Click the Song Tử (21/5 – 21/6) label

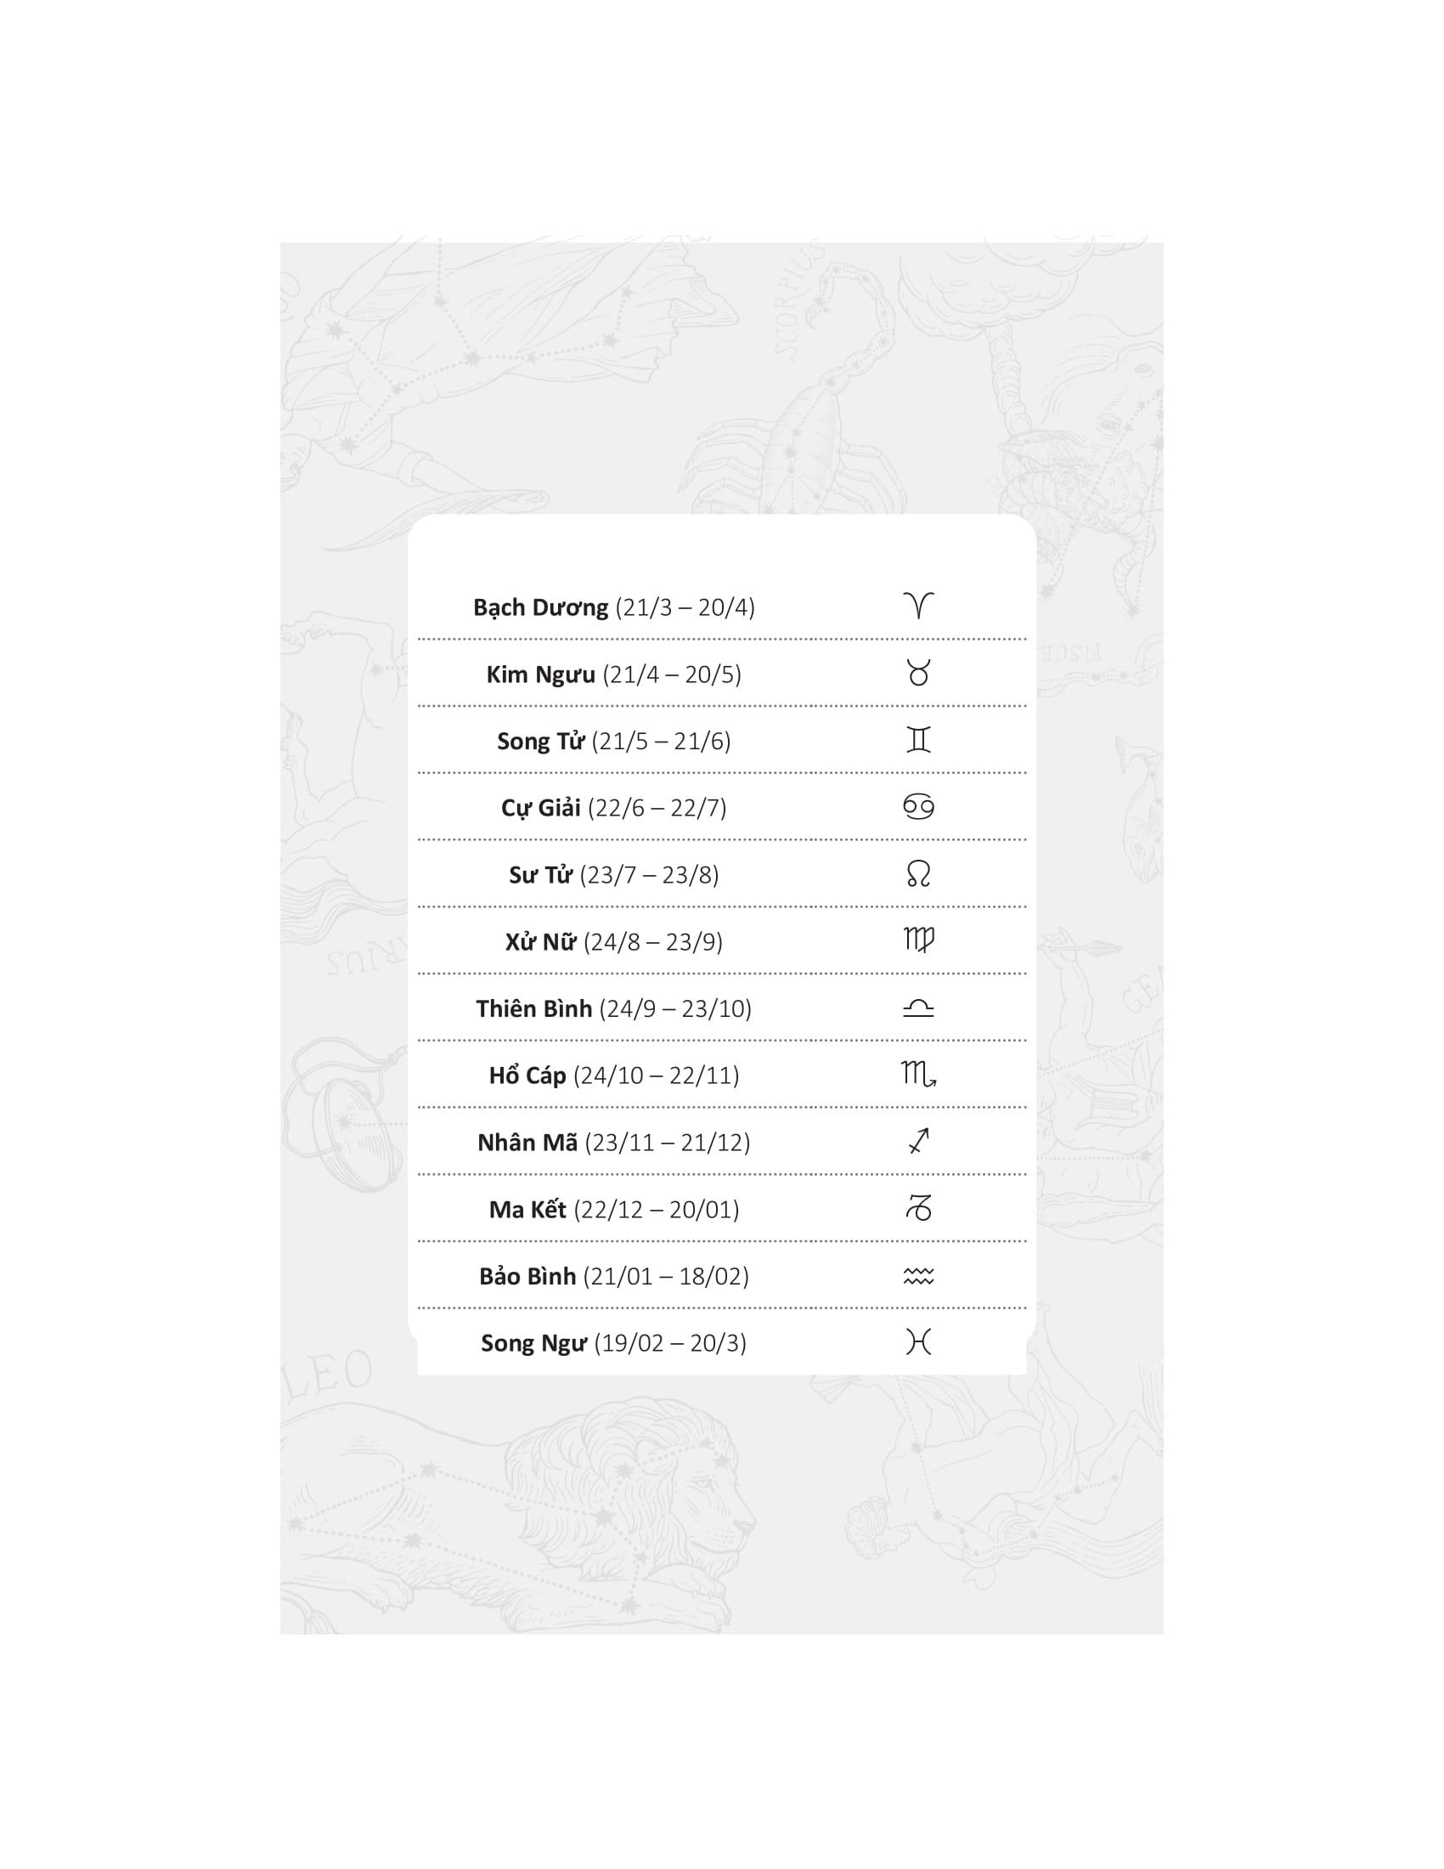[613, 741]
